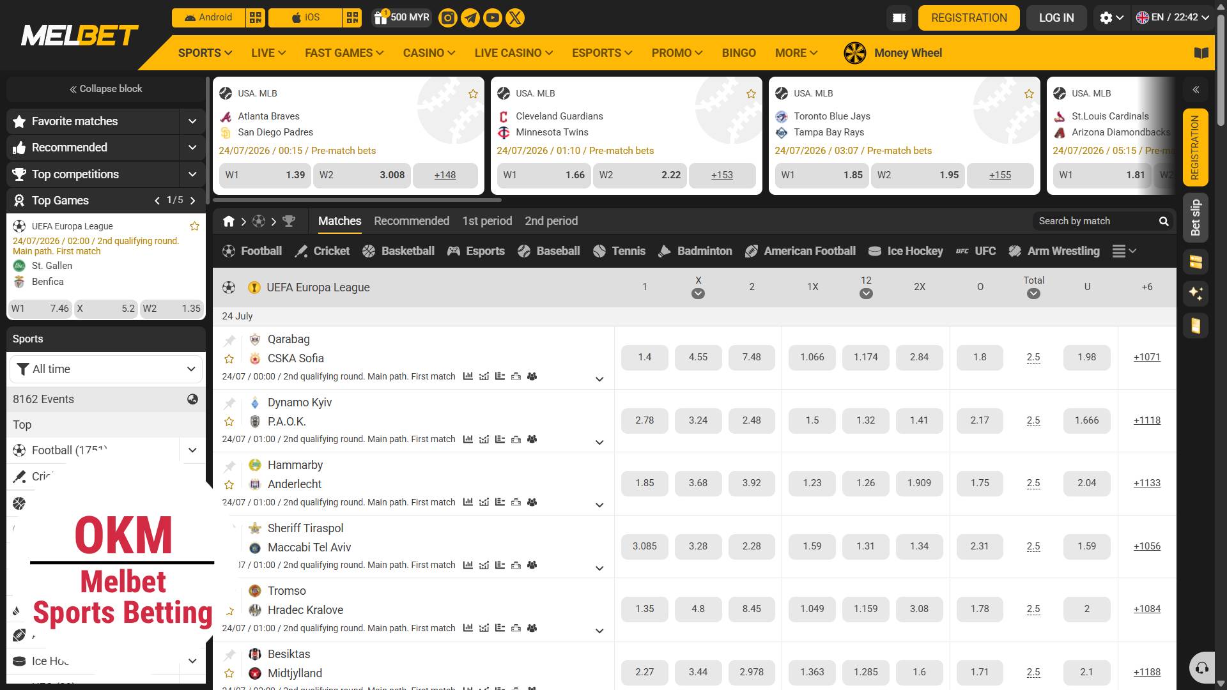This screenshot has height=690, width=1227.
Task: Open the LIVE menu
Action: pos(268,53)
